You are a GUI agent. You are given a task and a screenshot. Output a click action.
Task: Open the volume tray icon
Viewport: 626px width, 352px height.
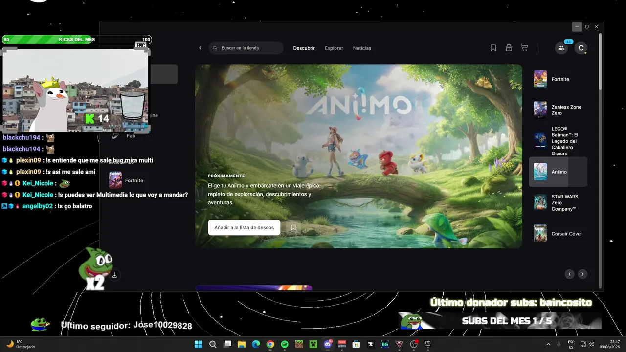pyautogui.click(x=591, y=344)
